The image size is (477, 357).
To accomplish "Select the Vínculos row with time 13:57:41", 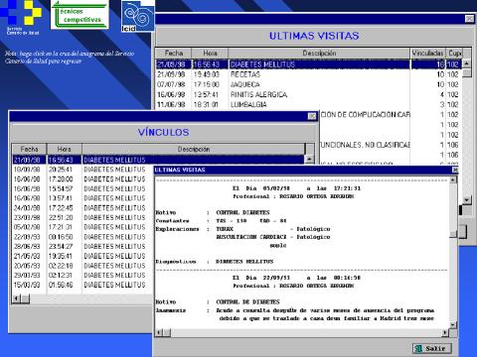I will [x=82, y=198].
